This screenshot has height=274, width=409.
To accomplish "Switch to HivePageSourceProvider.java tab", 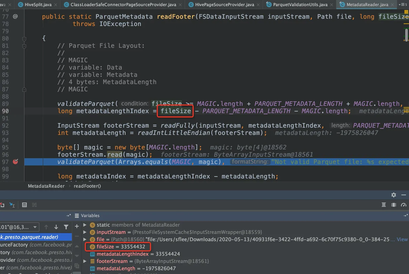I will 224,4.
